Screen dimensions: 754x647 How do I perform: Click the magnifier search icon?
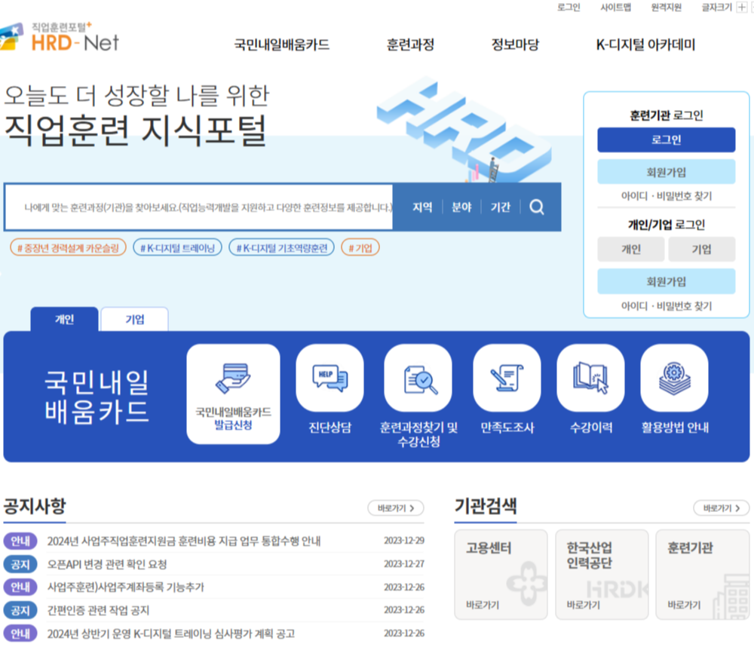click(x=537, y=207)
